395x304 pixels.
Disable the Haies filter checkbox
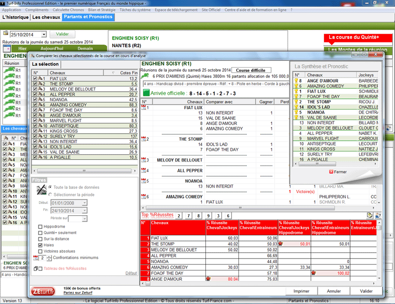pyautogui.click(x=40, y=245)
